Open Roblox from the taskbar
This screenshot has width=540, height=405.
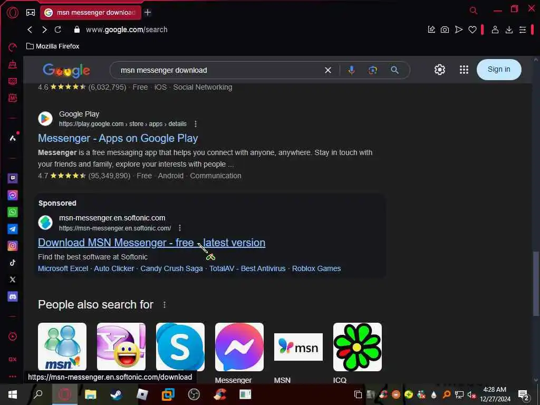click(x=142, y=394)
